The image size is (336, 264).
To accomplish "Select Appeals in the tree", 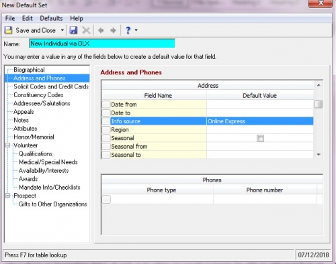I will click(x=24, y=112).
